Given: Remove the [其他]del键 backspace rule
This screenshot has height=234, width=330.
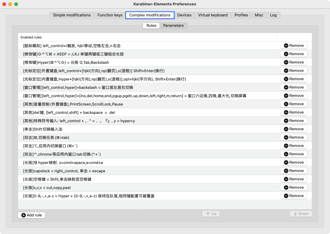Looking at the screenshot, I should click(294, 112).
